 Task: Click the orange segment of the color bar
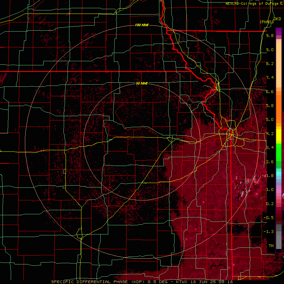click(x=279, y=109)
